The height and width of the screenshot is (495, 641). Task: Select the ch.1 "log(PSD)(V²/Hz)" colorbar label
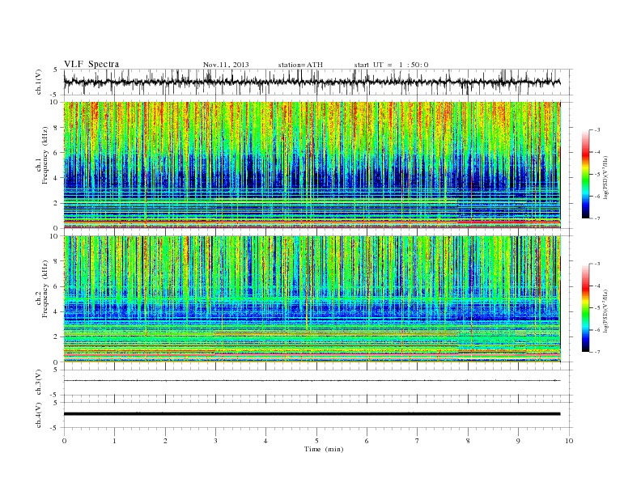click(605, 176)
